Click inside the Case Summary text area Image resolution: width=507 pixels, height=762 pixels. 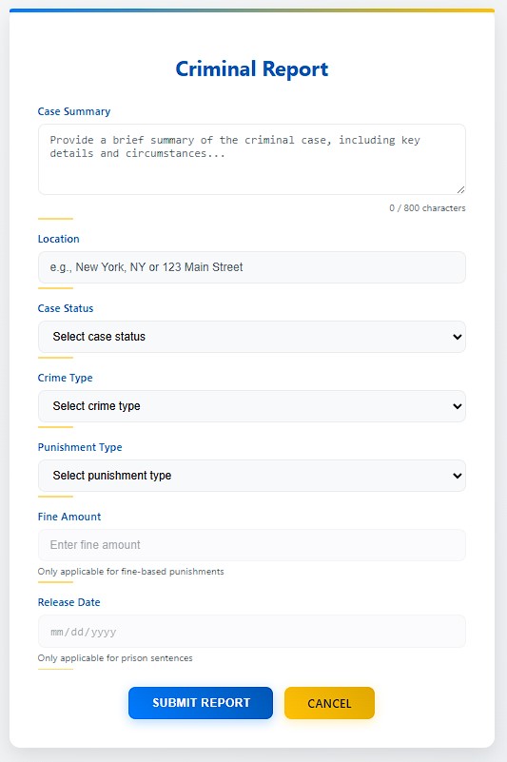252,160
